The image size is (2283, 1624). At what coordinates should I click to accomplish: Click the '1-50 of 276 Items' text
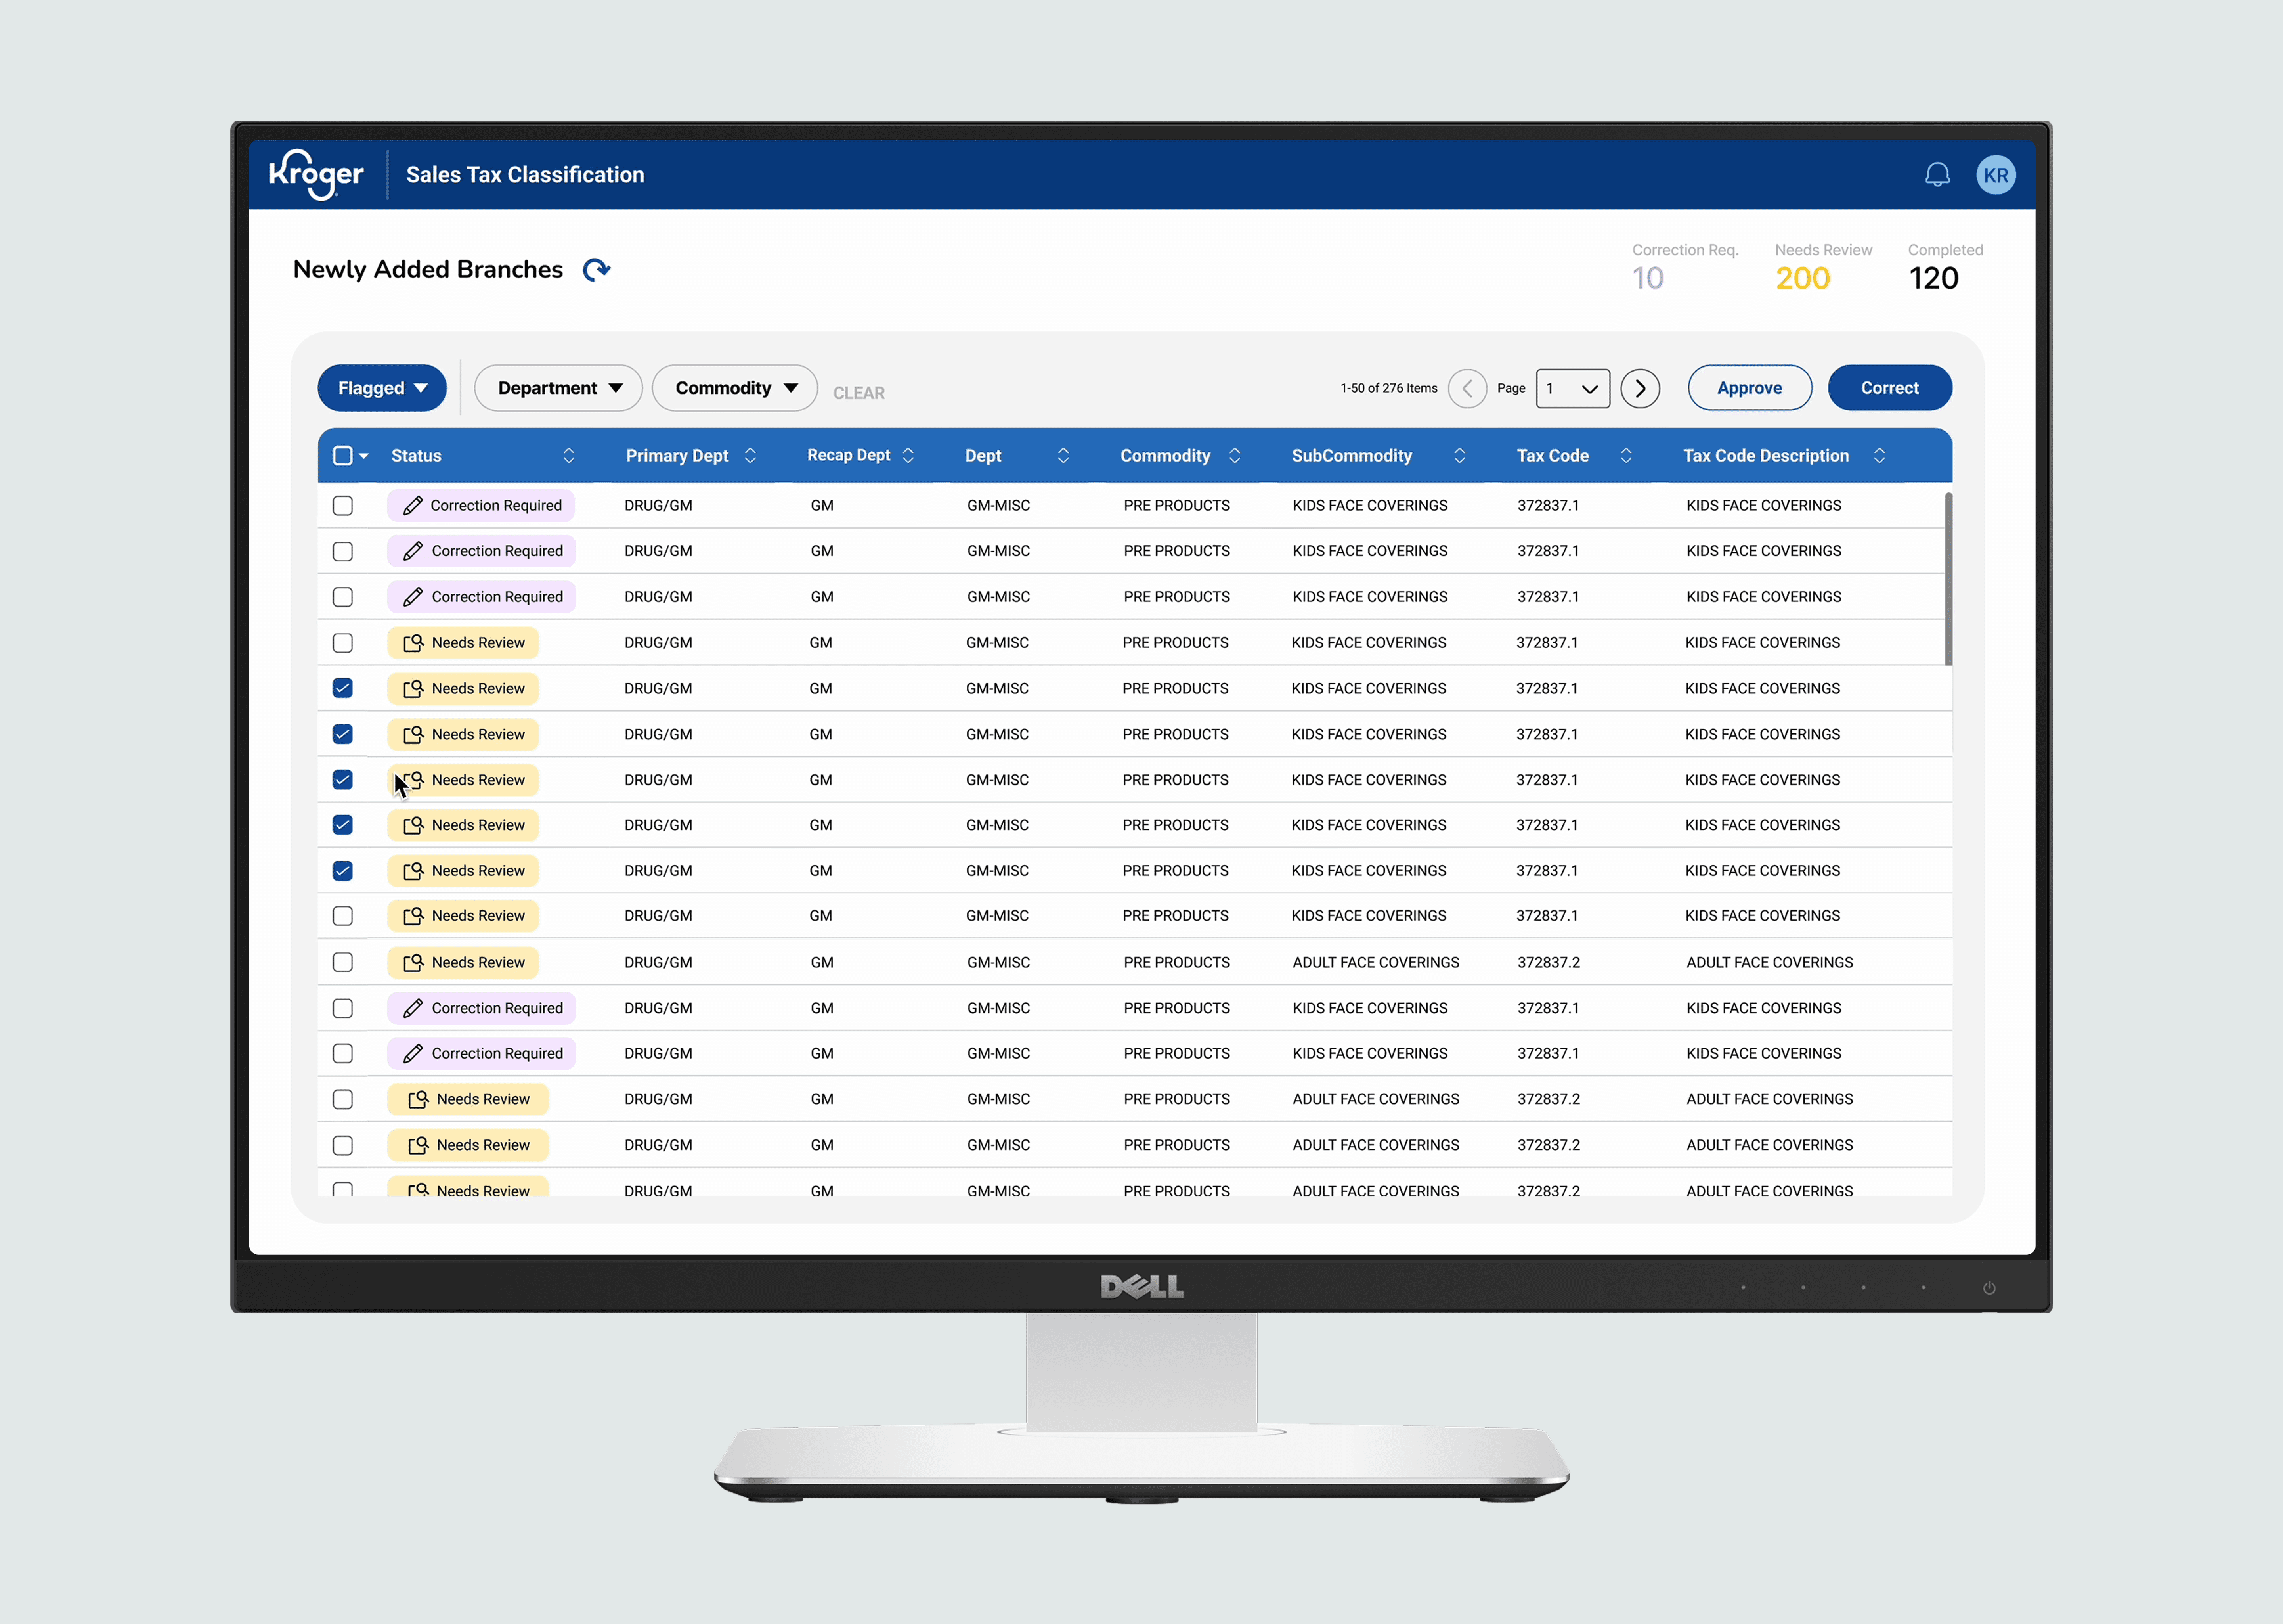pyautogui.click(x=1388, y=388)
